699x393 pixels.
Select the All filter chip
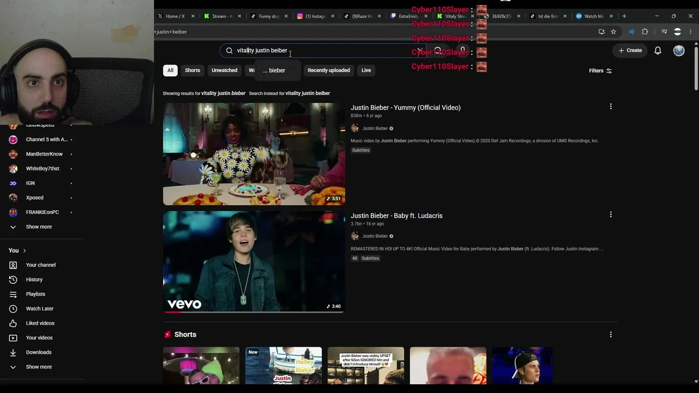pyautogui.click(x=170, y=70)
